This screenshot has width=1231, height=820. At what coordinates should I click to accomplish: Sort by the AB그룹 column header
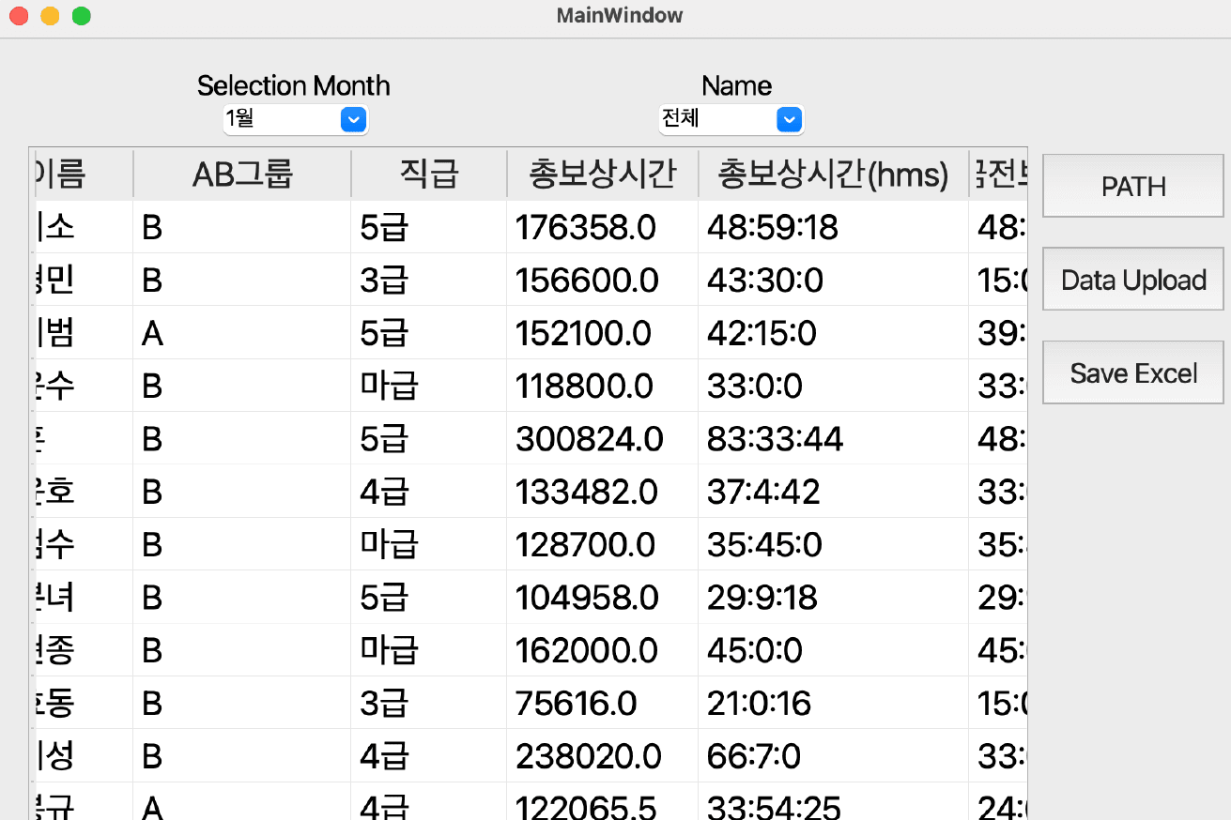coord(242,174)
